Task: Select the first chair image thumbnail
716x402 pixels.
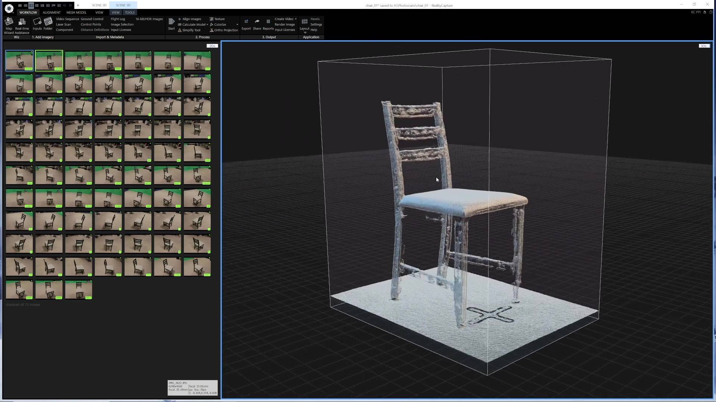Action: (19, 60)
